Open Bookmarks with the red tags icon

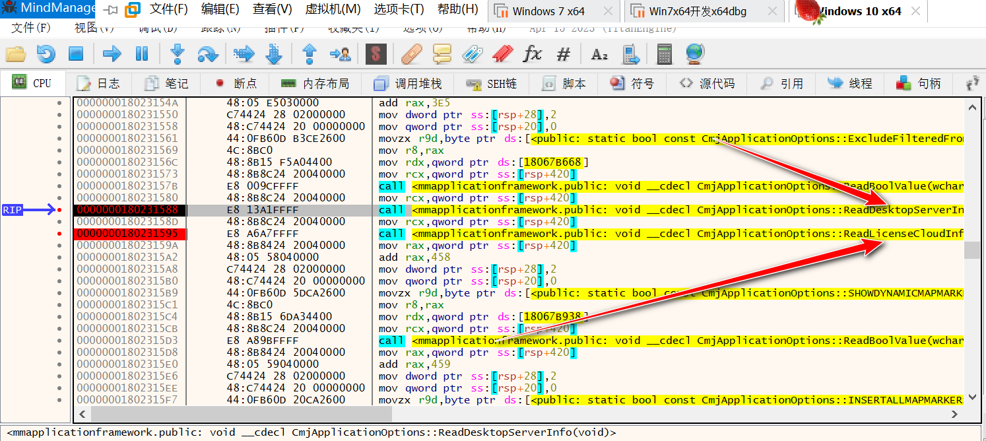click(x=502, y=54)
